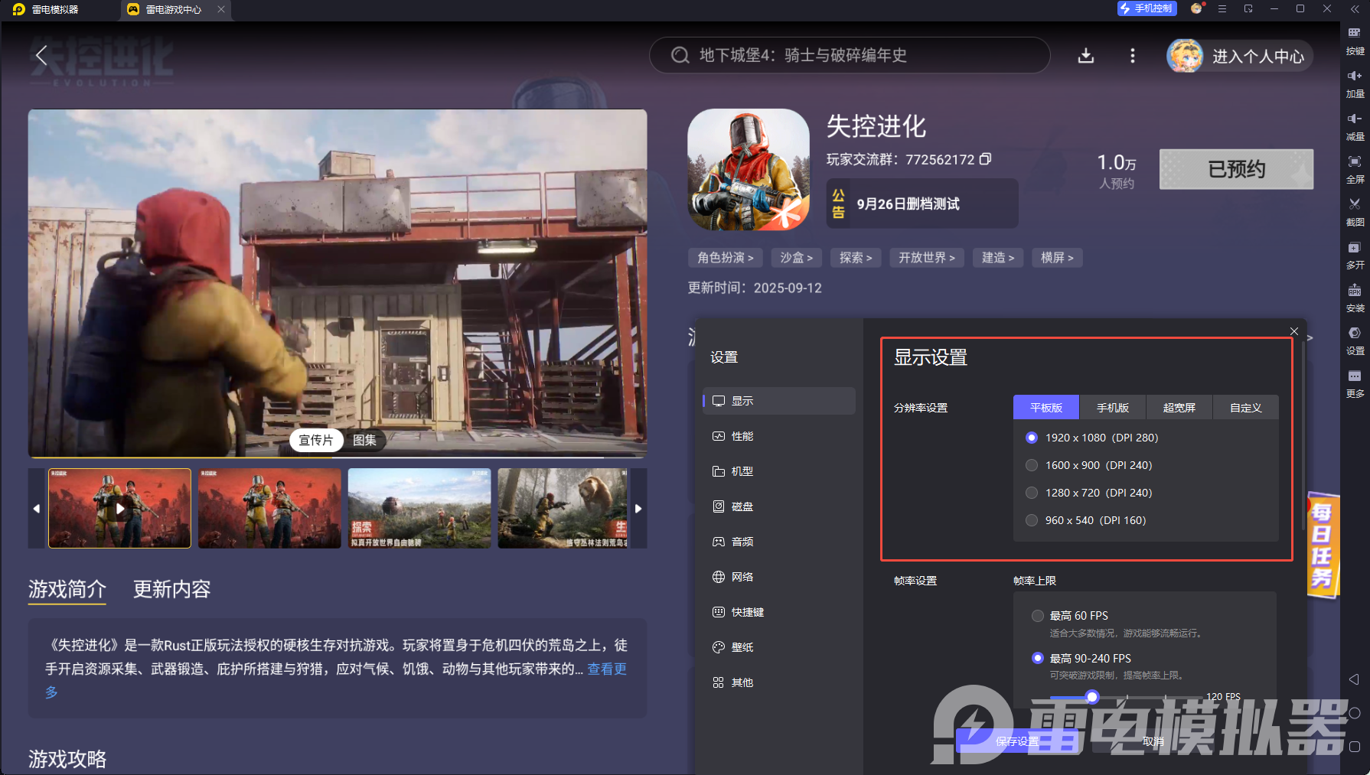
Task: Choose the maximum 60 FPS option
Action: (1038, 616)
